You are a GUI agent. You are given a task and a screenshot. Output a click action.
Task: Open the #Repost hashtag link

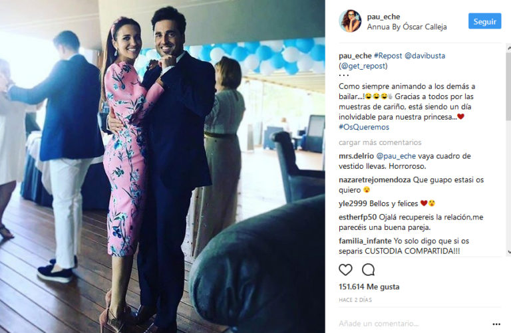tap(388, 56)
